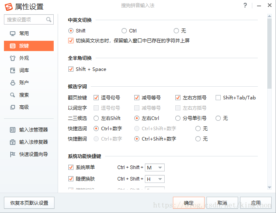
Task: Click the 取消 button
Action: [x=222, y=203]
